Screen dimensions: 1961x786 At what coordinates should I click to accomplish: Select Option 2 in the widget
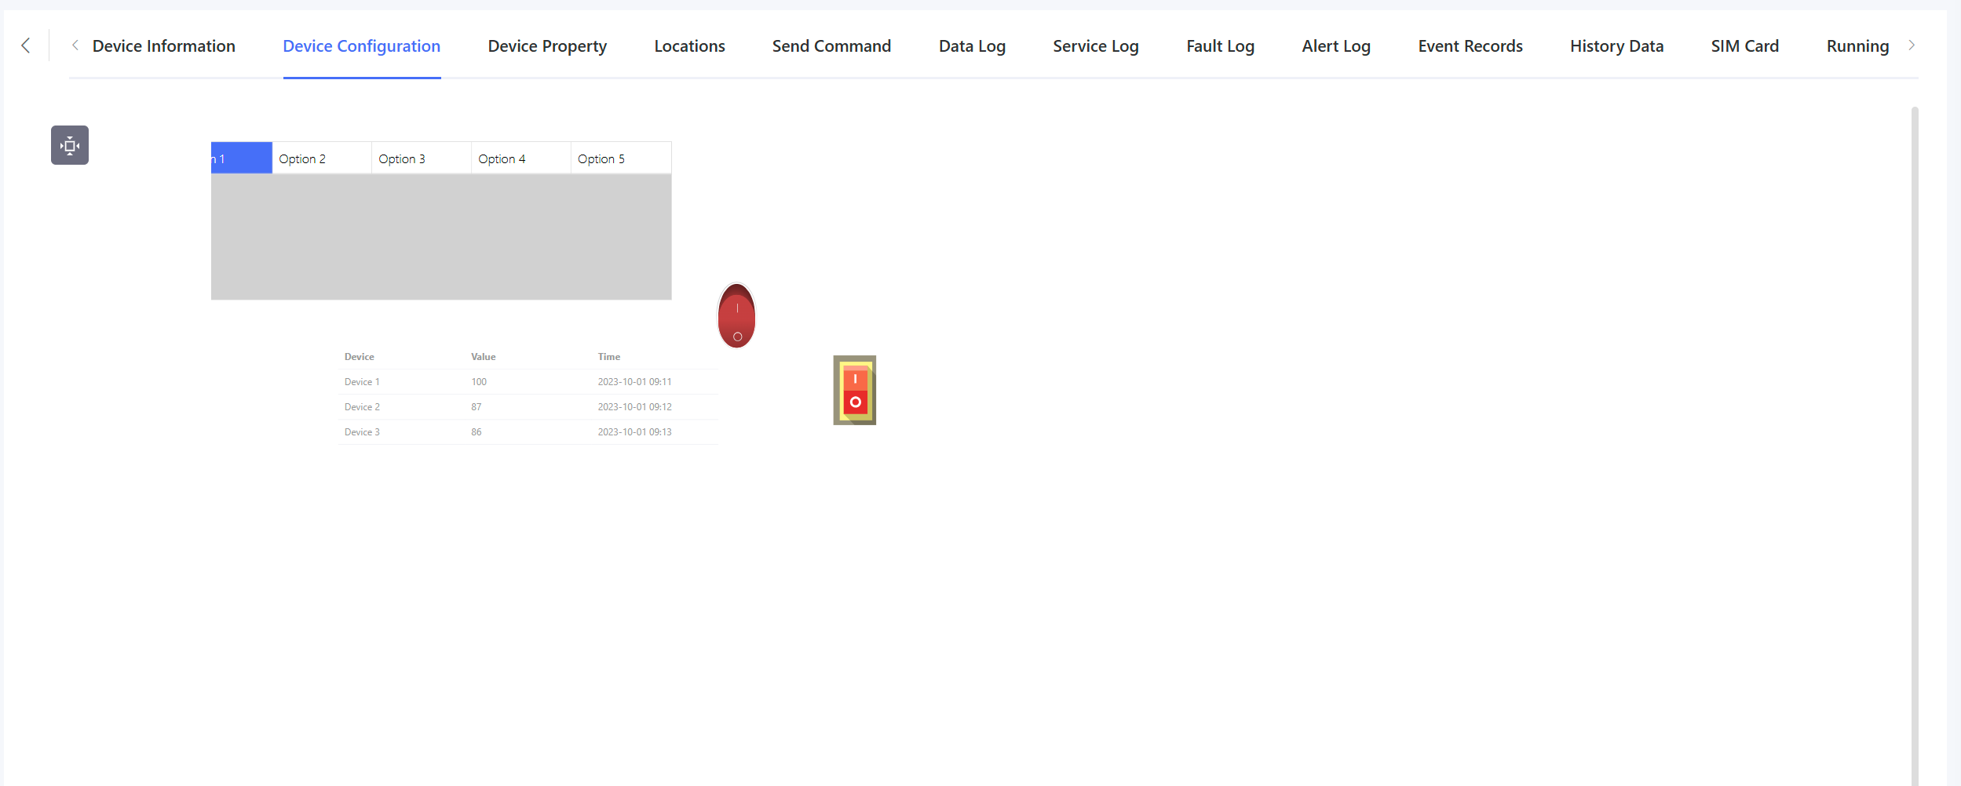tap(321, 158)
